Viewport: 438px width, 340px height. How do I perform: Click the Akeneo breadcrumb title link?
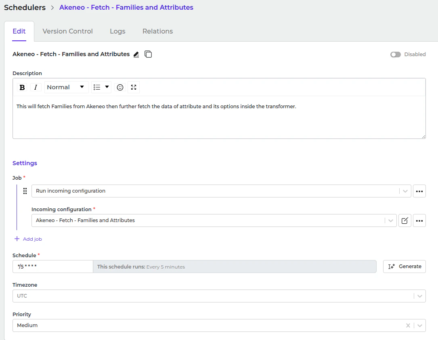click(x=126, y=7)
